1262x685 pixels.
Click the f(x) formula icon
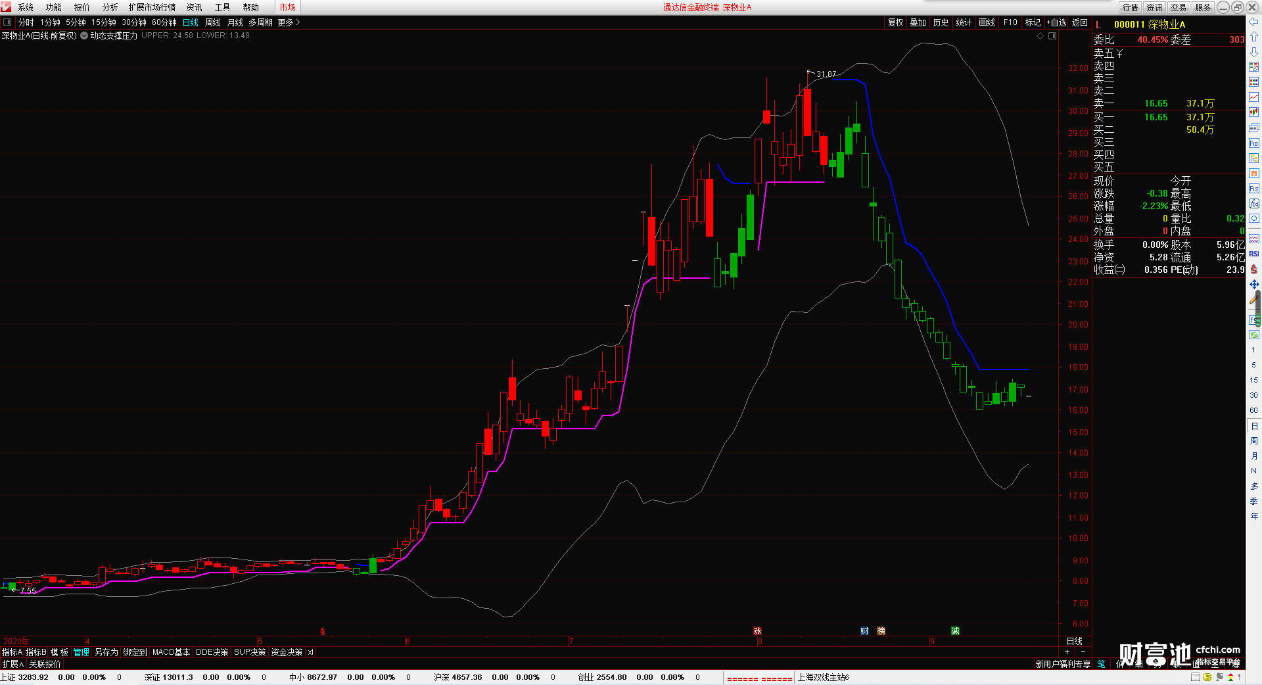click(1253, 203)
